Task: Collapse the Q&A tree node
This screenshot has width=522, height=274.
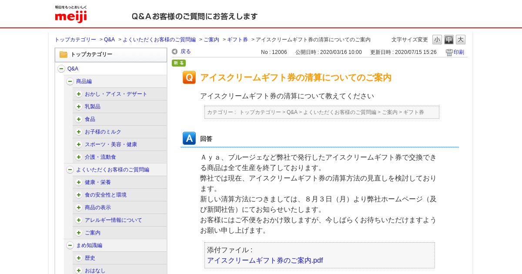Action: click(x=61, y=69)
